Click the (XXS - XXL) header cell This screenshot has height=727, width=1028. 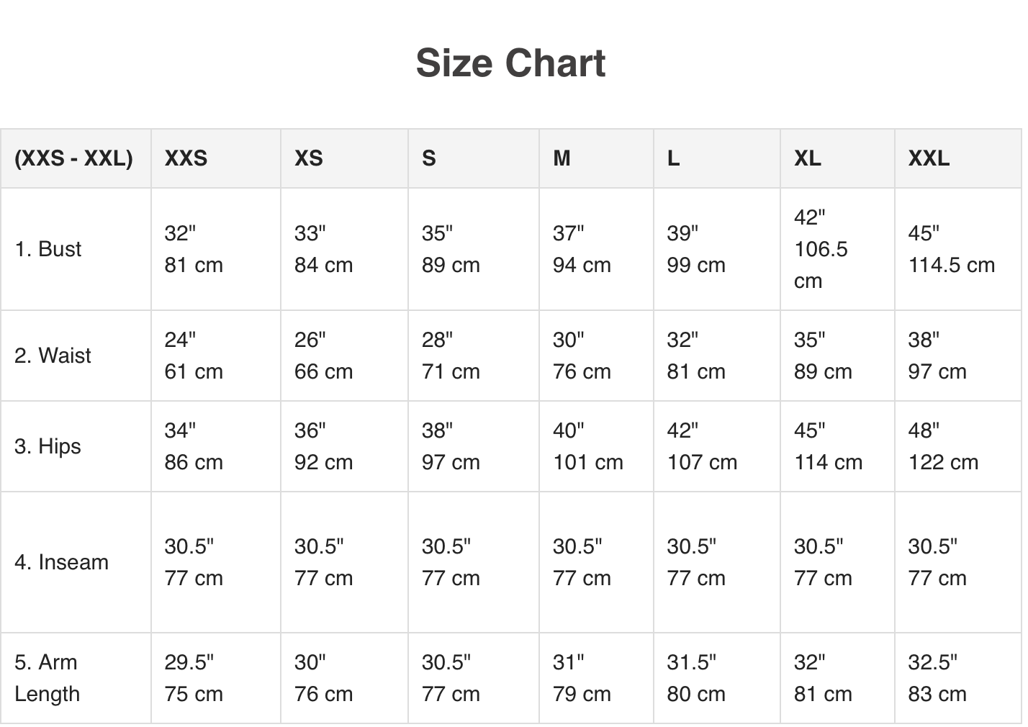tap(74, 158)
